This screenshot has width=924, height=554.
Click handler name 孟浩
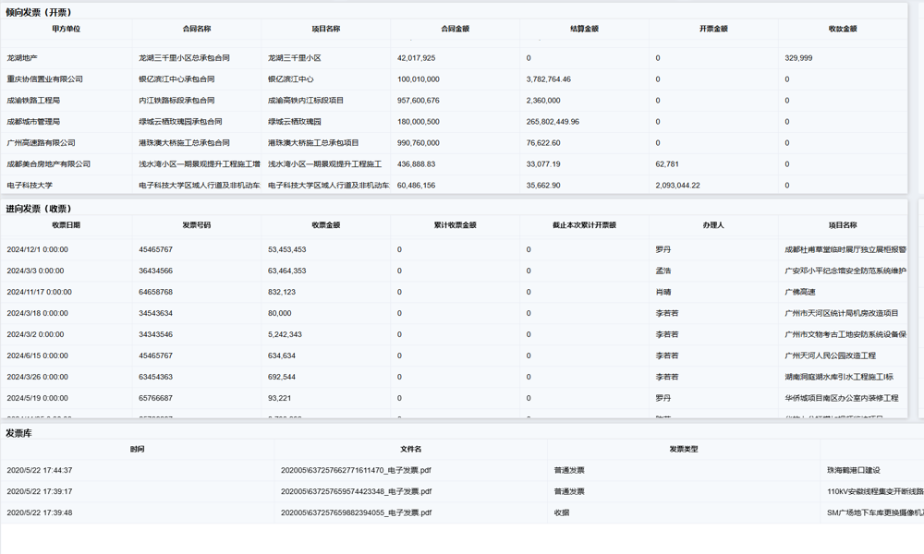663,271
